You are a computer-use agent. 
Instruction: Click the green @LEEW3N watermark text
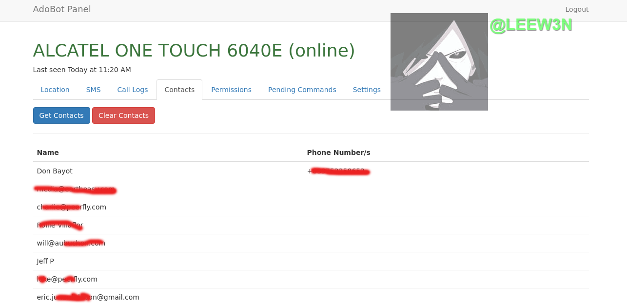click(x=530, y=25)
